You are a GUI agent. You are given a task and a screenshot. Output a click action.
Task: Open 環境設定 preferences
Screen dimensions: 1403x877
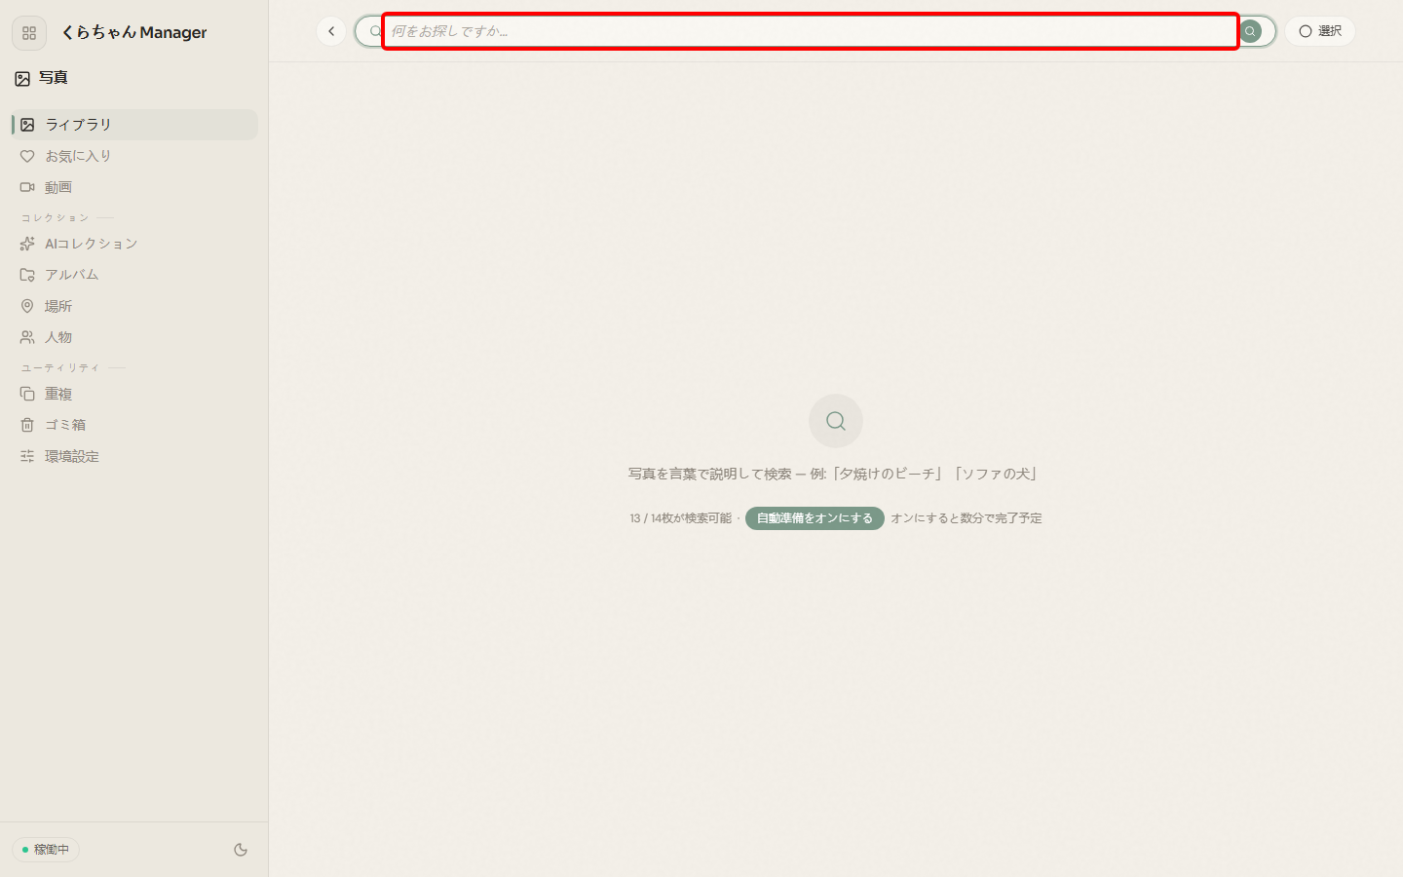click(x=134, y=456)
